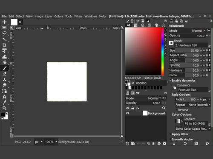This screenshot has width=213, height=159.
Task: Link brush size to native with R button
Action: (210, 50)
